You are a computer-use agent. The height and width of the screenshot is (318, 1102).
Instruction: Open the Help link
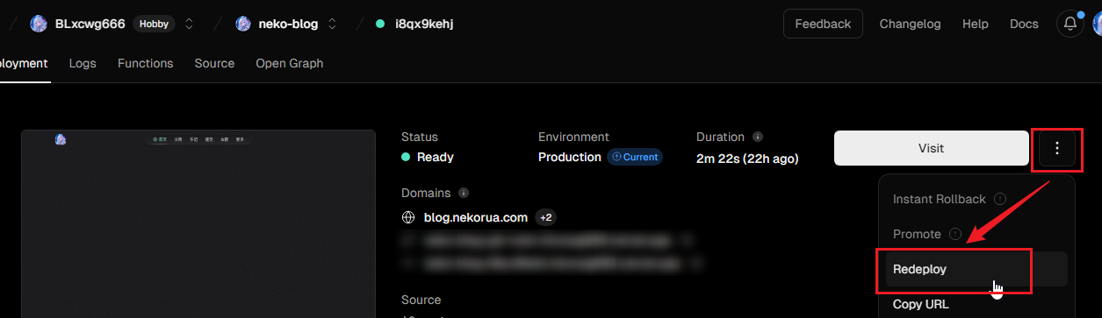coord(976,24)
